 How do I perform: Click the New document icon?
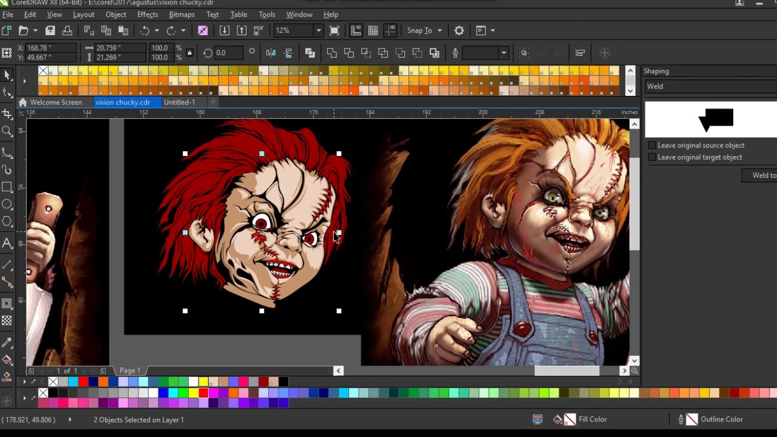[7, 30]
